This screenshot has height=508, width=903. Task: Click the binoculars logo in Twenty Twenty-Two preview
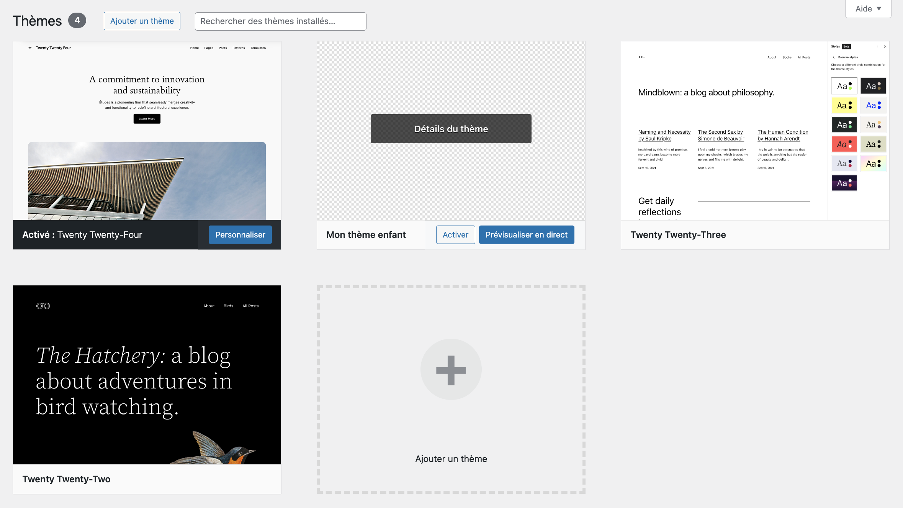[43, 306]
